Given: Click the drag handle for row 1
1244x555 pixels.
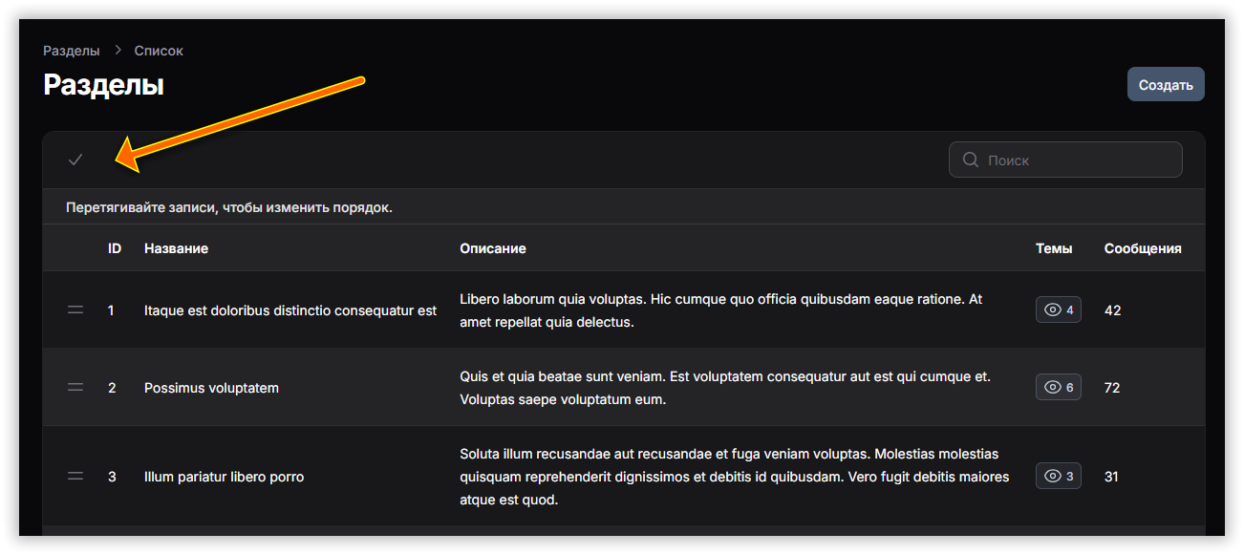Looking at the screenshot, I should pyautogui.click(x=75, y=310).
